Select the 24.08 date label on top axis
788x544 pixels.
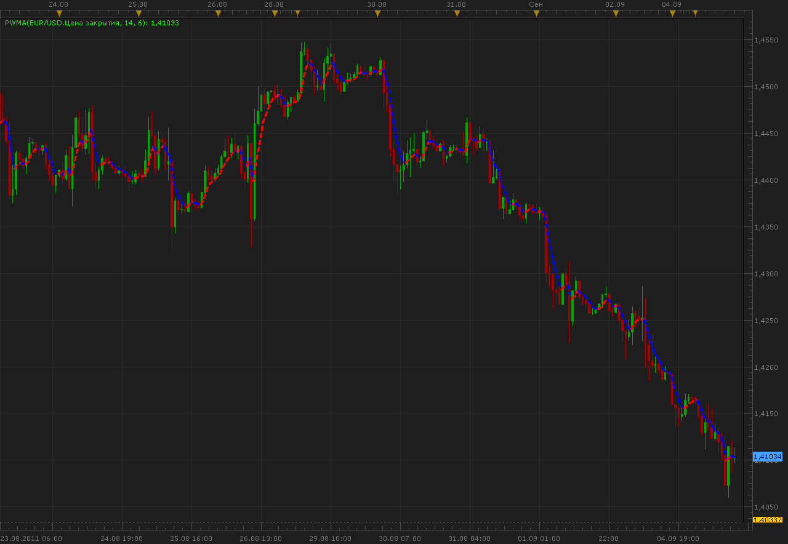[58, 4]
